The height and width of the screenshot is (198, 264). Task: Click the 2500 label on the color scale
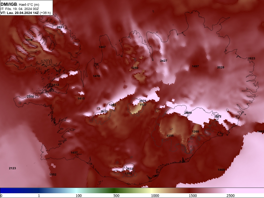pos(230,196)
